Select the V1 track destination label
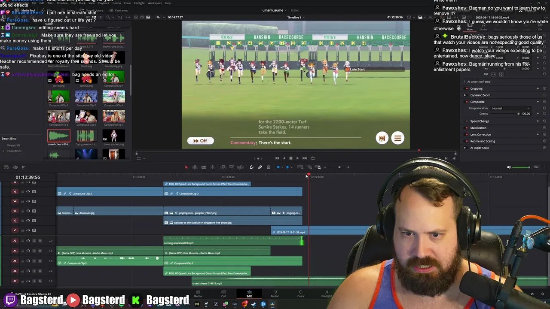 pos(15,230)
